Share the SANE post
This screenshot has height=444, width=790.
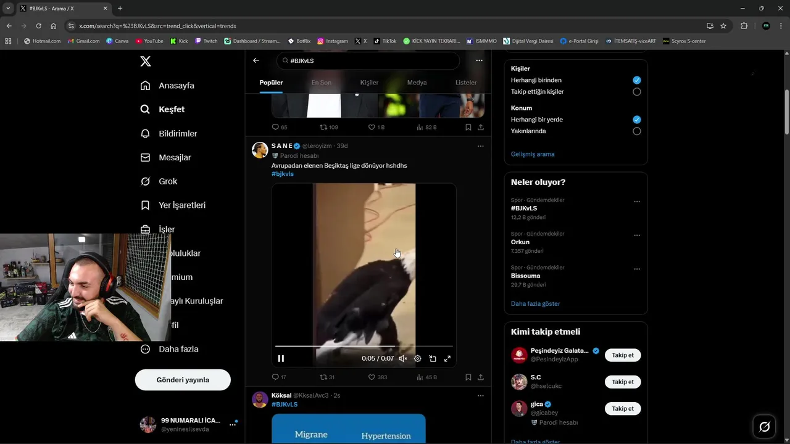tap(481, 377)
